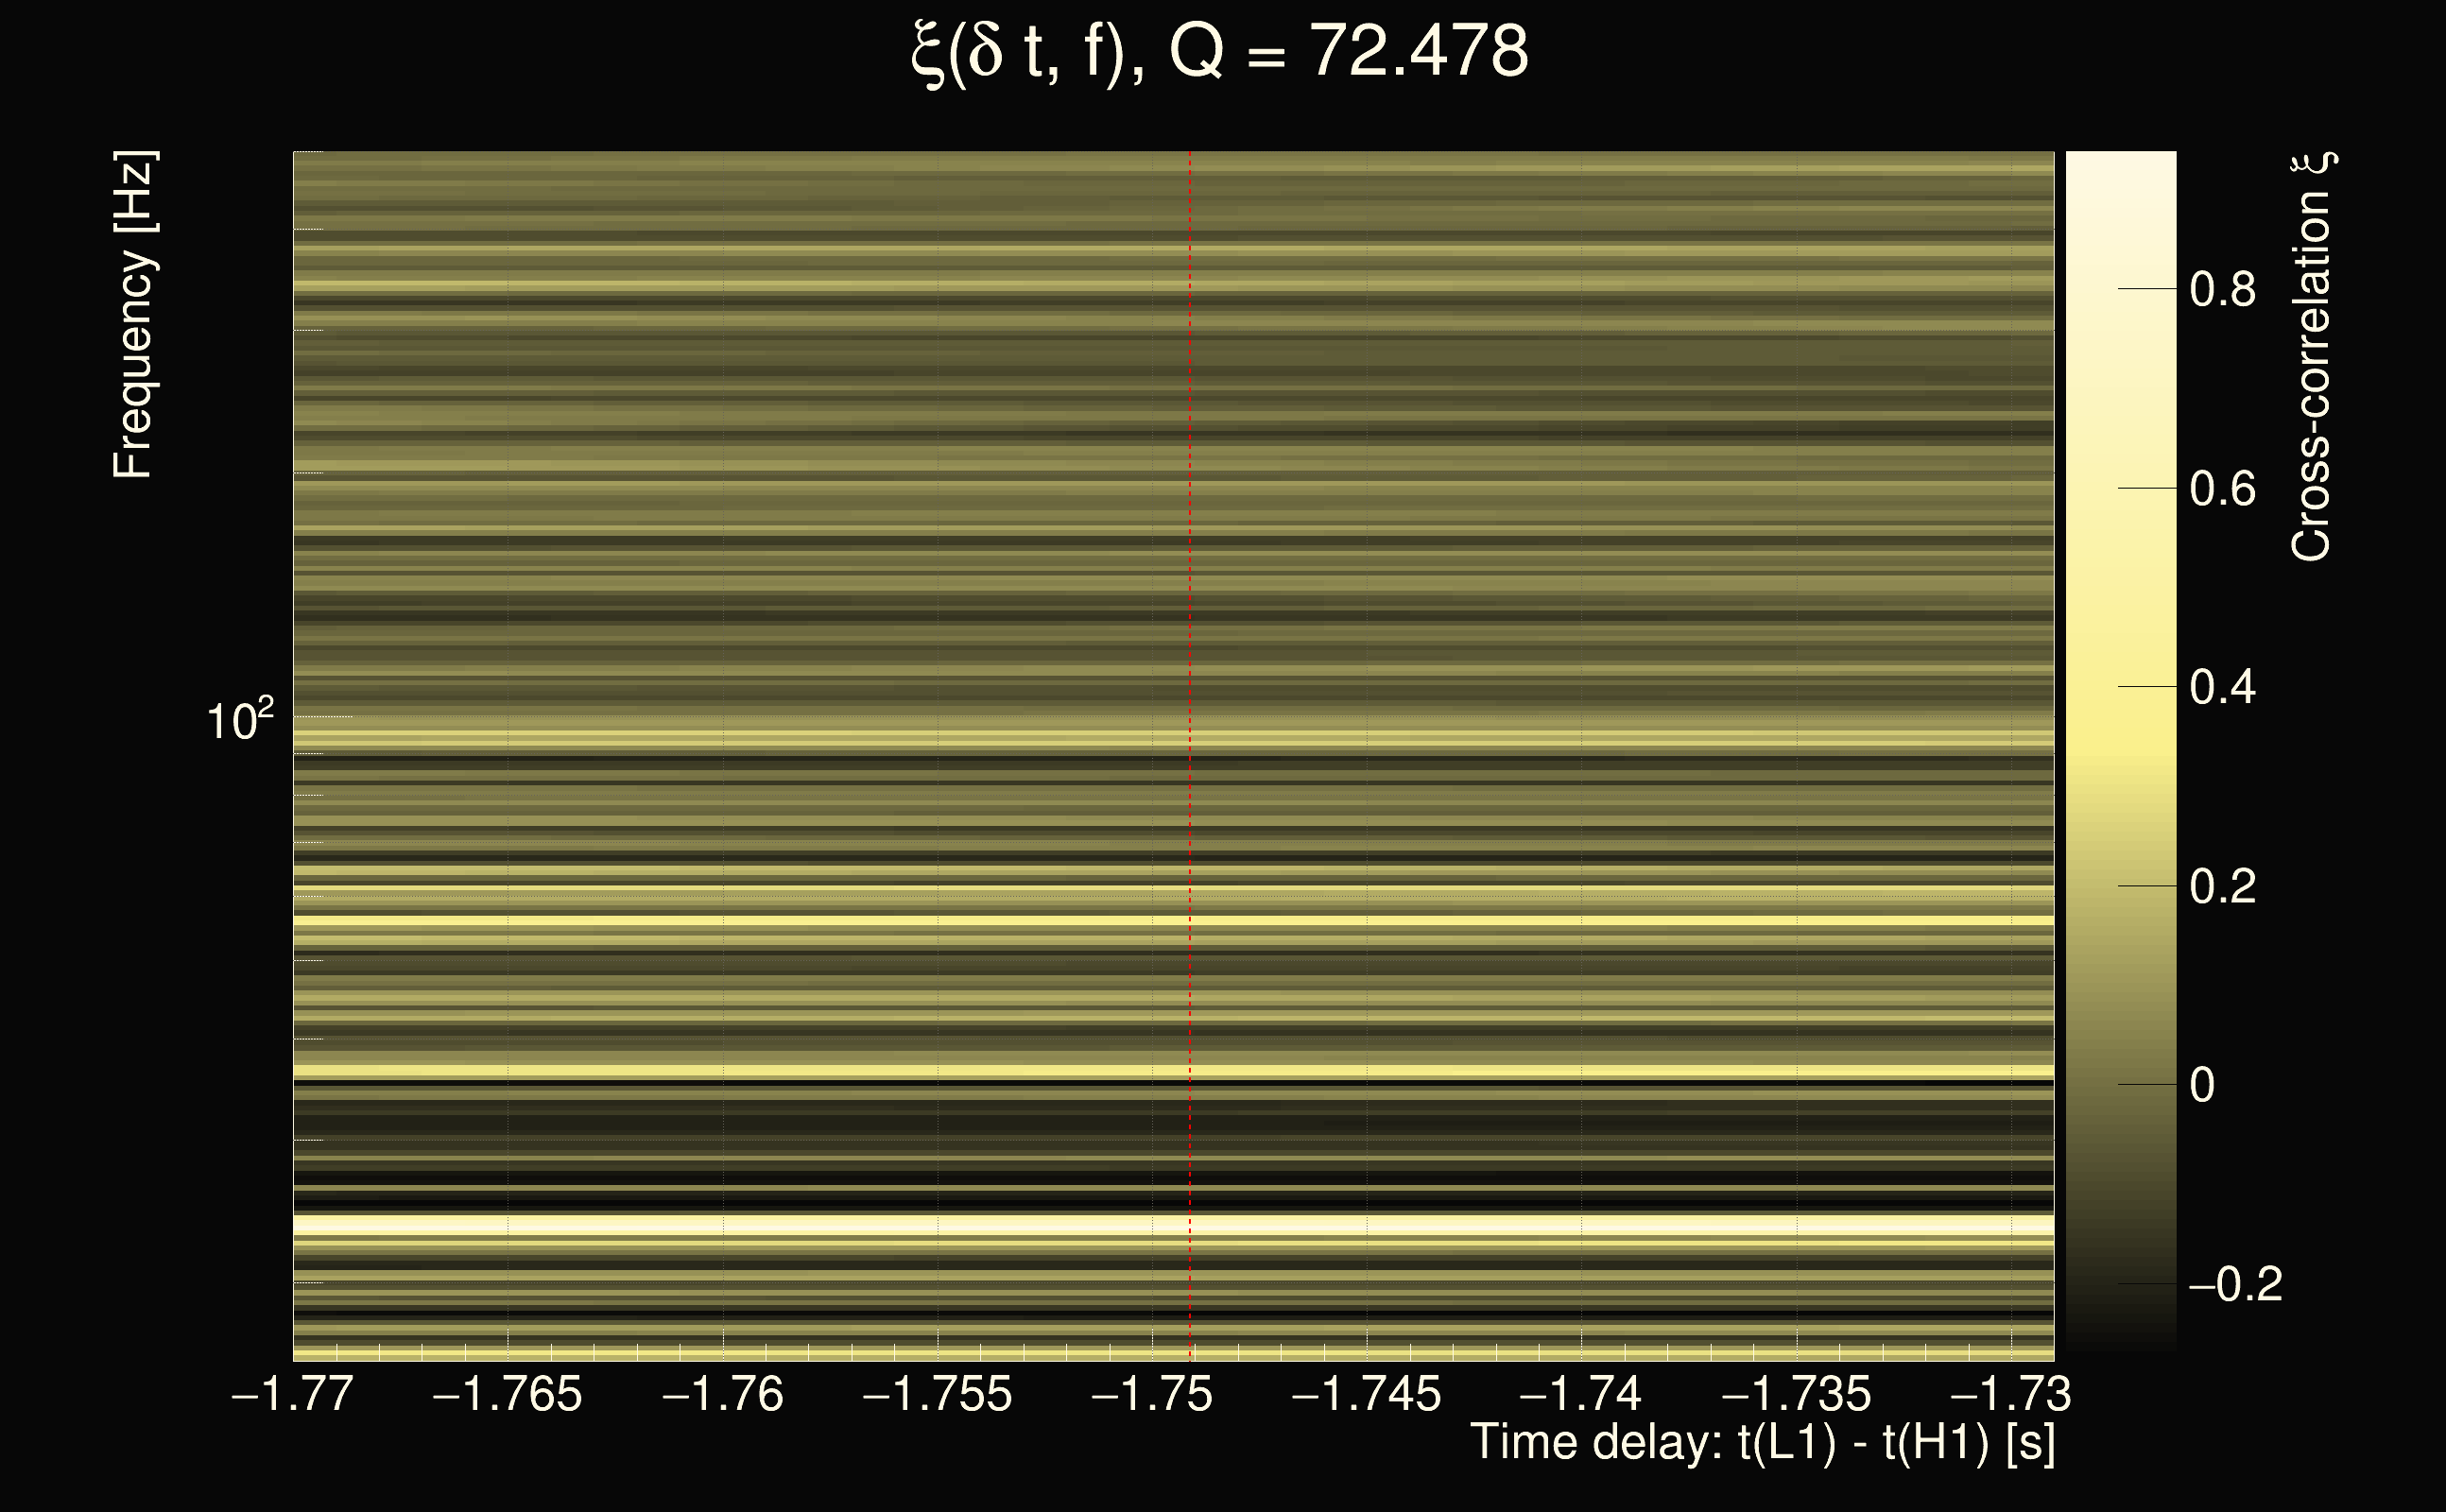Viewport: 2446px width, 1512px height.
Task: Click the -1.75 x-axis tick label
Action: (x=1152, y=1394)
